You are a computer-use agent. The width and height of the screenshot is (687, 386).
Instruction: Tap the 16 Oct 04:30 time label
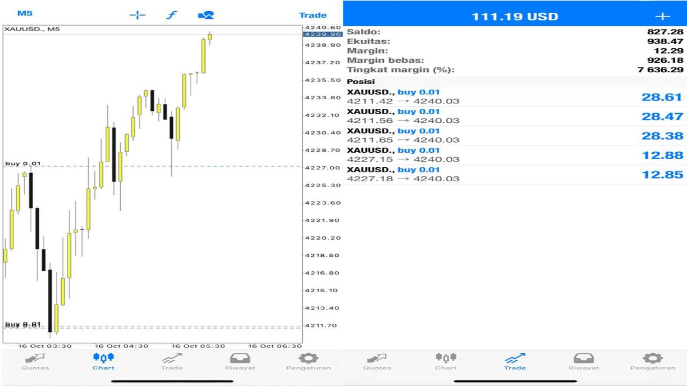[121, 346]
